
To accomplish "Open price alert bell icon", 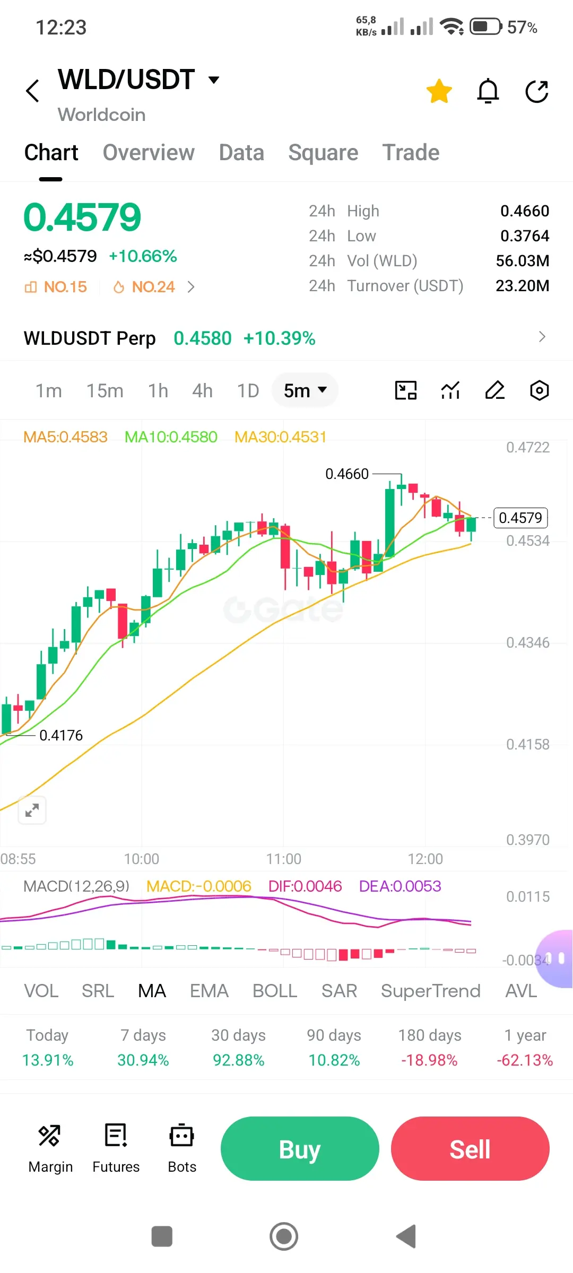I will (488, 91).
